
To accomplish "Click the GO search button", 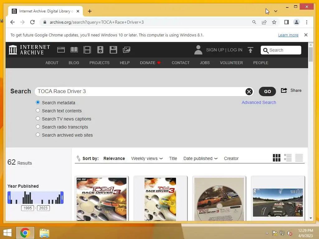I will click(x=267, y=91).
